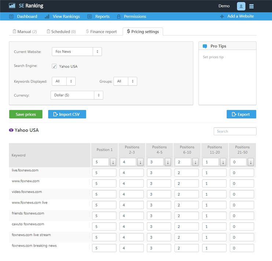Click the SE Ranking brand name

(x=31, y=6)
